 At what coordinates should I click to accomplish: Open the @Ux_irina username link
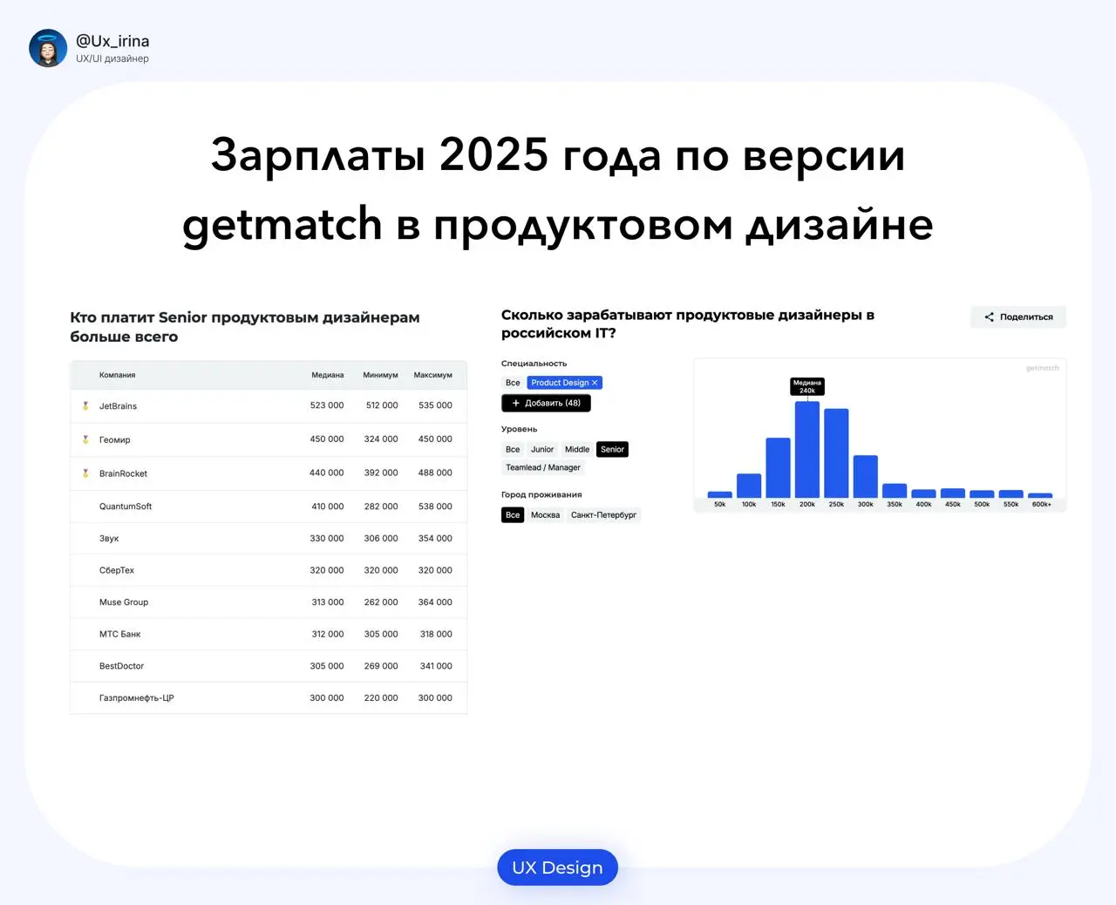(112, 41)
